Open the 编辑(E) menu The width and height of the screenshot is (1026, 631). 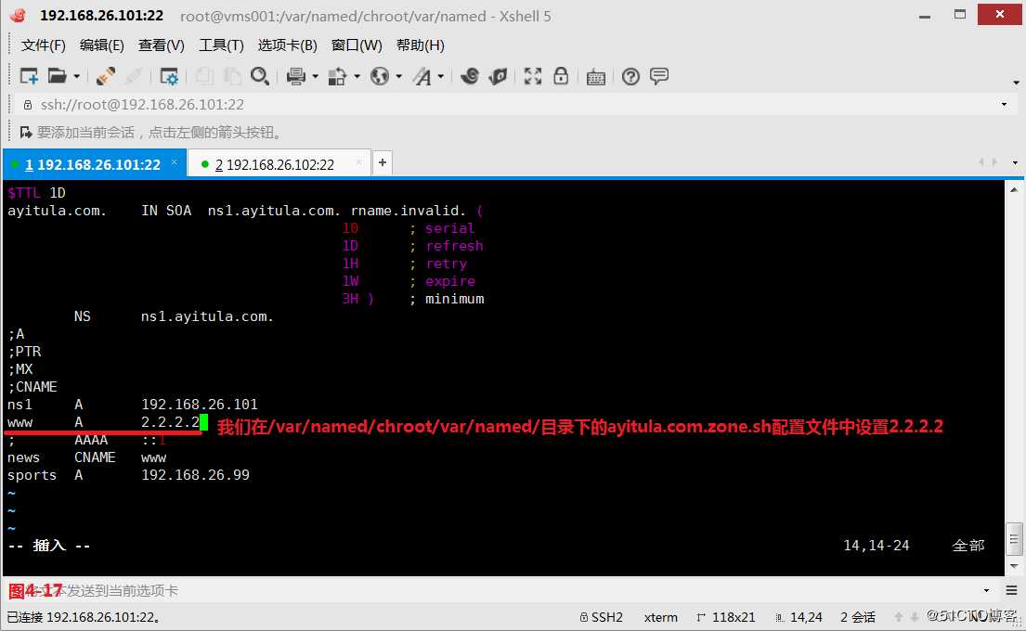pos(101,45)
